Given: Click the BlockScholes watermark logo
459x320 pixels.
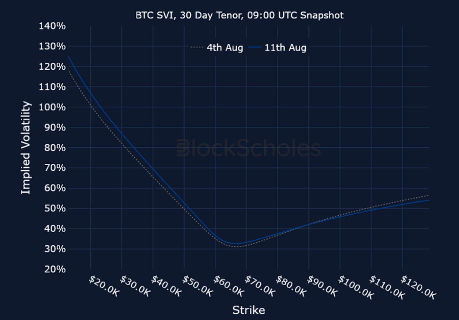Looking at the screenshot, I should [248, 149].
